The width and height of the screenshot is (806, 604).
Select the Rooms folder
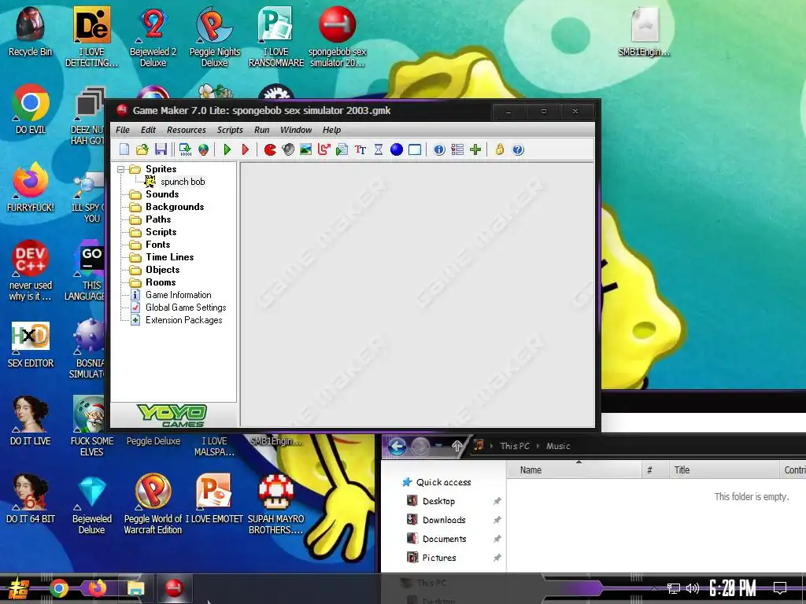coord(161,282)
